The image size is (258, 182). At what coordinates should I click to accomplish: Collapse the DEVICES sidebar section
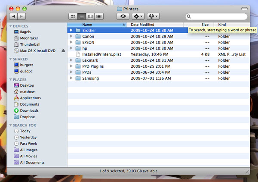(10, 26)
